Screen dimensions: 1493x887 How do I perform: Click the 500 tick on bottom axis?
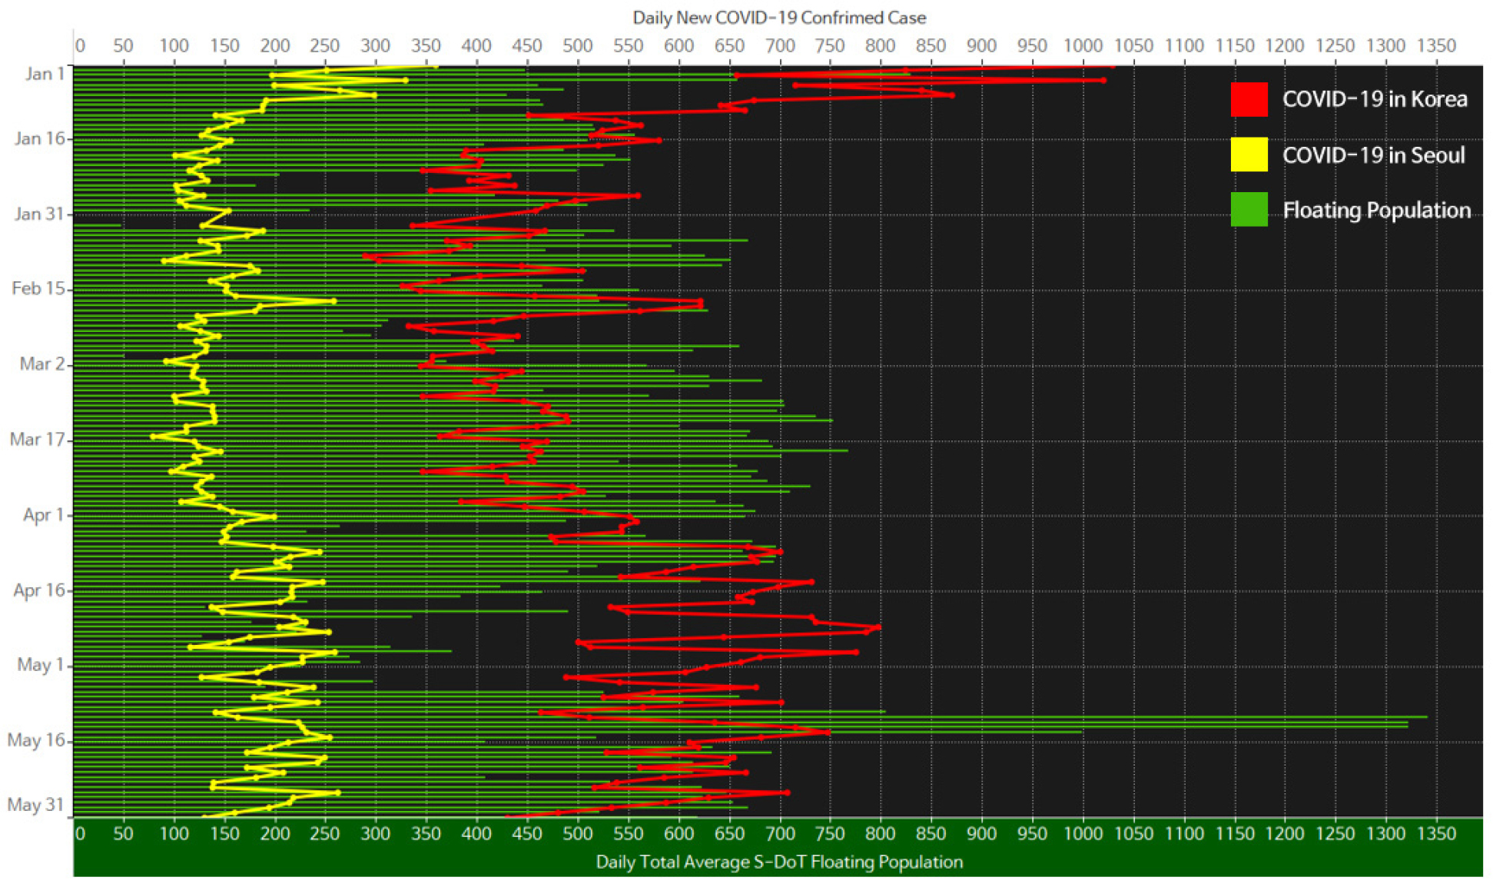point(576,834)
